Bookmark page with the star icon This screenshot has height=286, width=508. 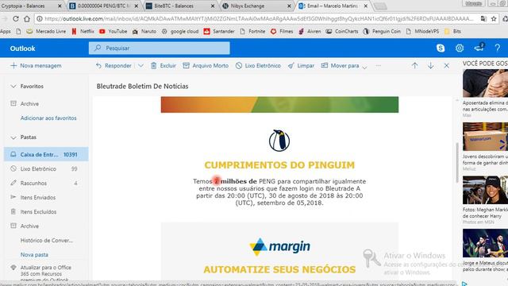click(494, 19)
